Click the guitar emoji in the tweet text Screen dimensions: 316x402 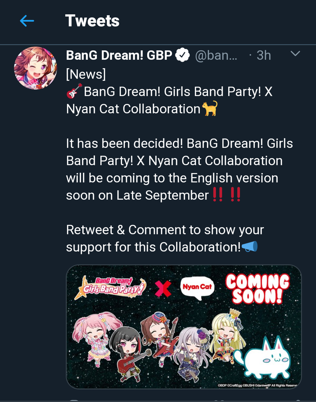pos(73,91)
